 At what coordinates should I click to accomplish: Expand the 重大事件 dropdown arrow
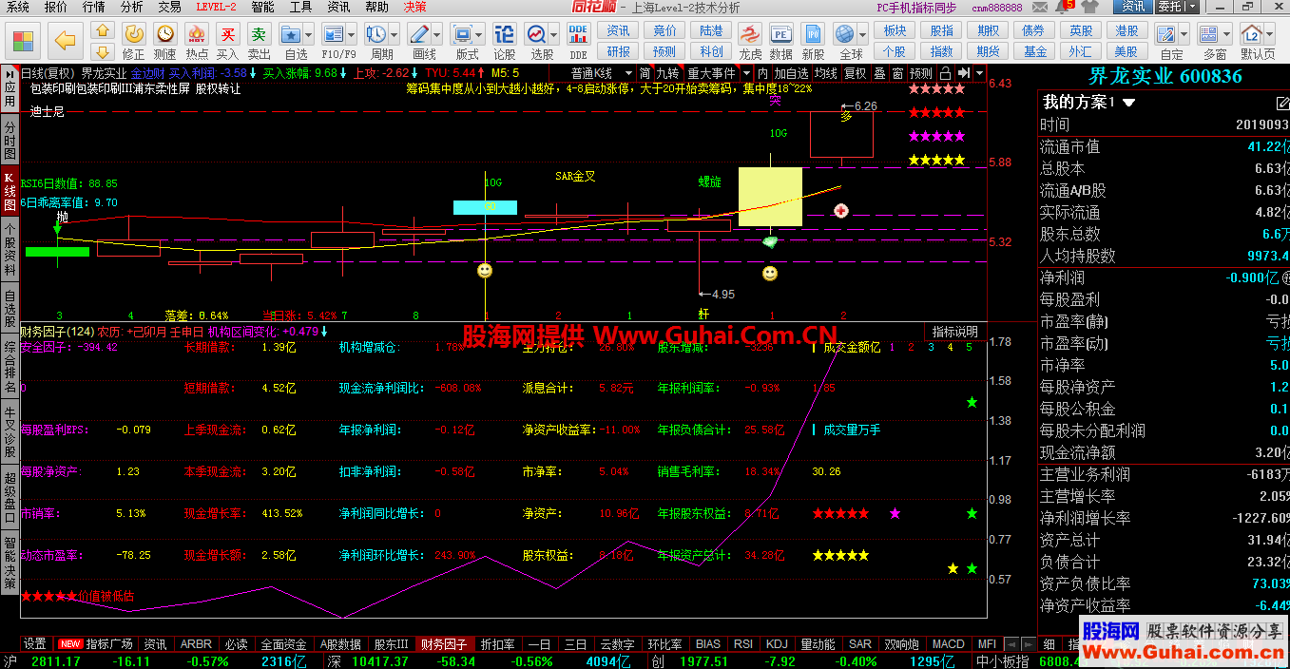point(747,73)
